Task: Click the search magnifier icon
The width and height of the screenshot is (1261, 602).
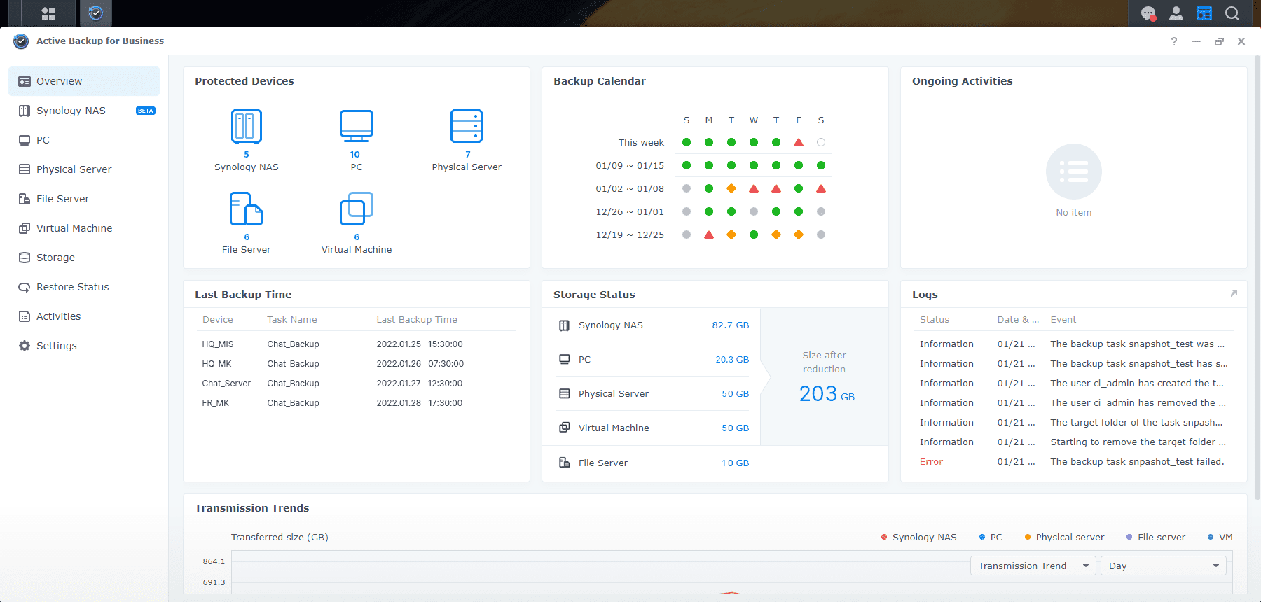Action: [1232, 13]
